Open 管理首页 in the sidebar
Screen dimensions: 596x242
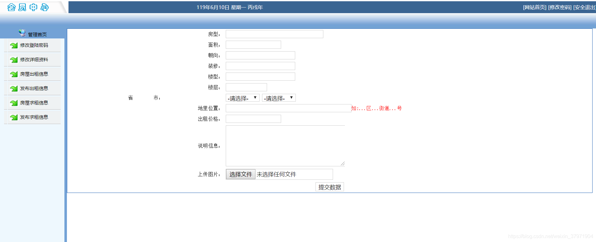tap(37, 34)
